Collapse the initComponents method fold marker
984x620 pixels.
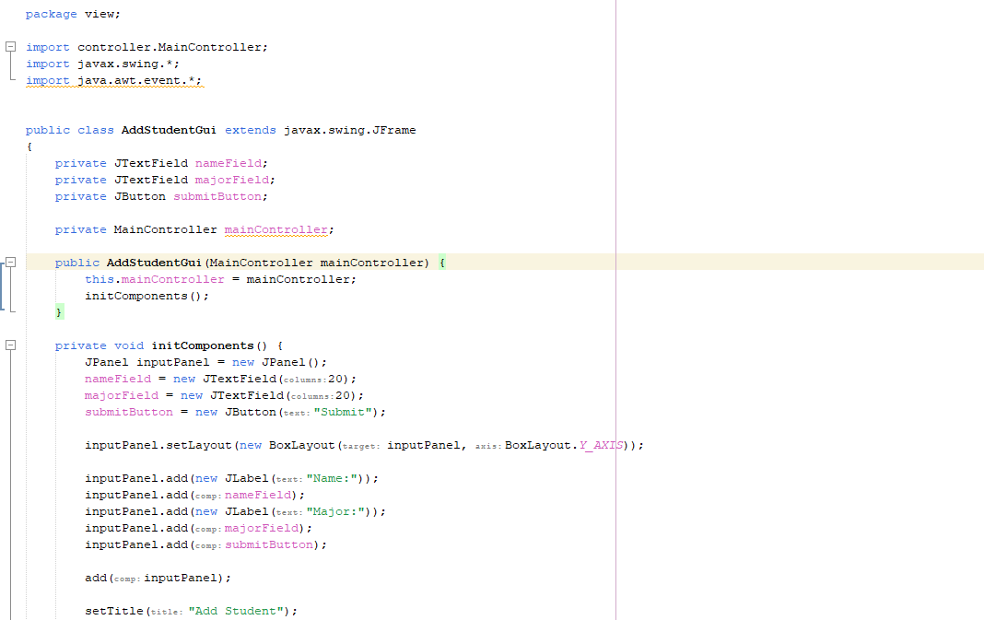(x=9, y=345)
